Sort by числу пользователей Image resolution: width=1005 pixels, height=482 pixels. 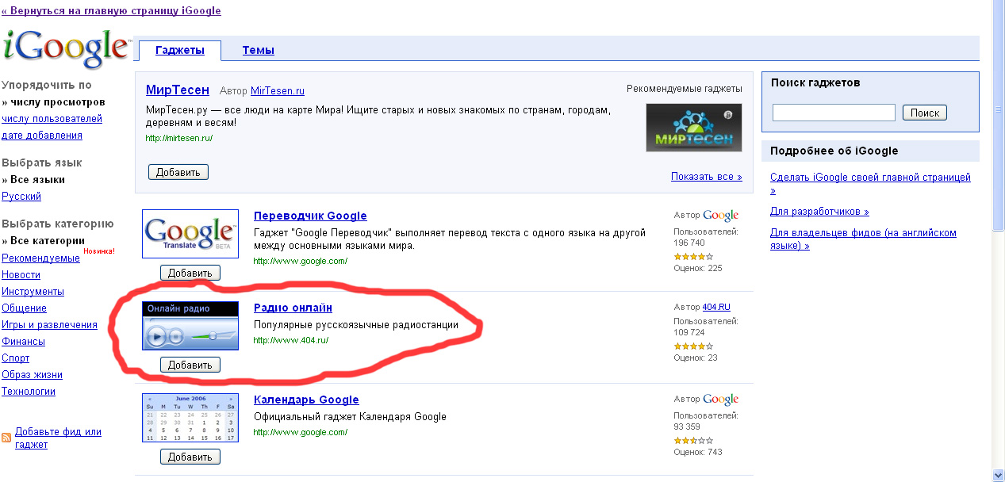click(x=52, y=119)
